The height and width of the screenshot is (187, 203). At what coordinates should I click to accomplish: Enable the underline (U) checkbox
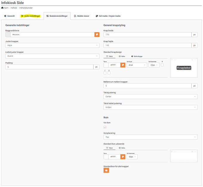pyautogui.click(x=109, y=73)
